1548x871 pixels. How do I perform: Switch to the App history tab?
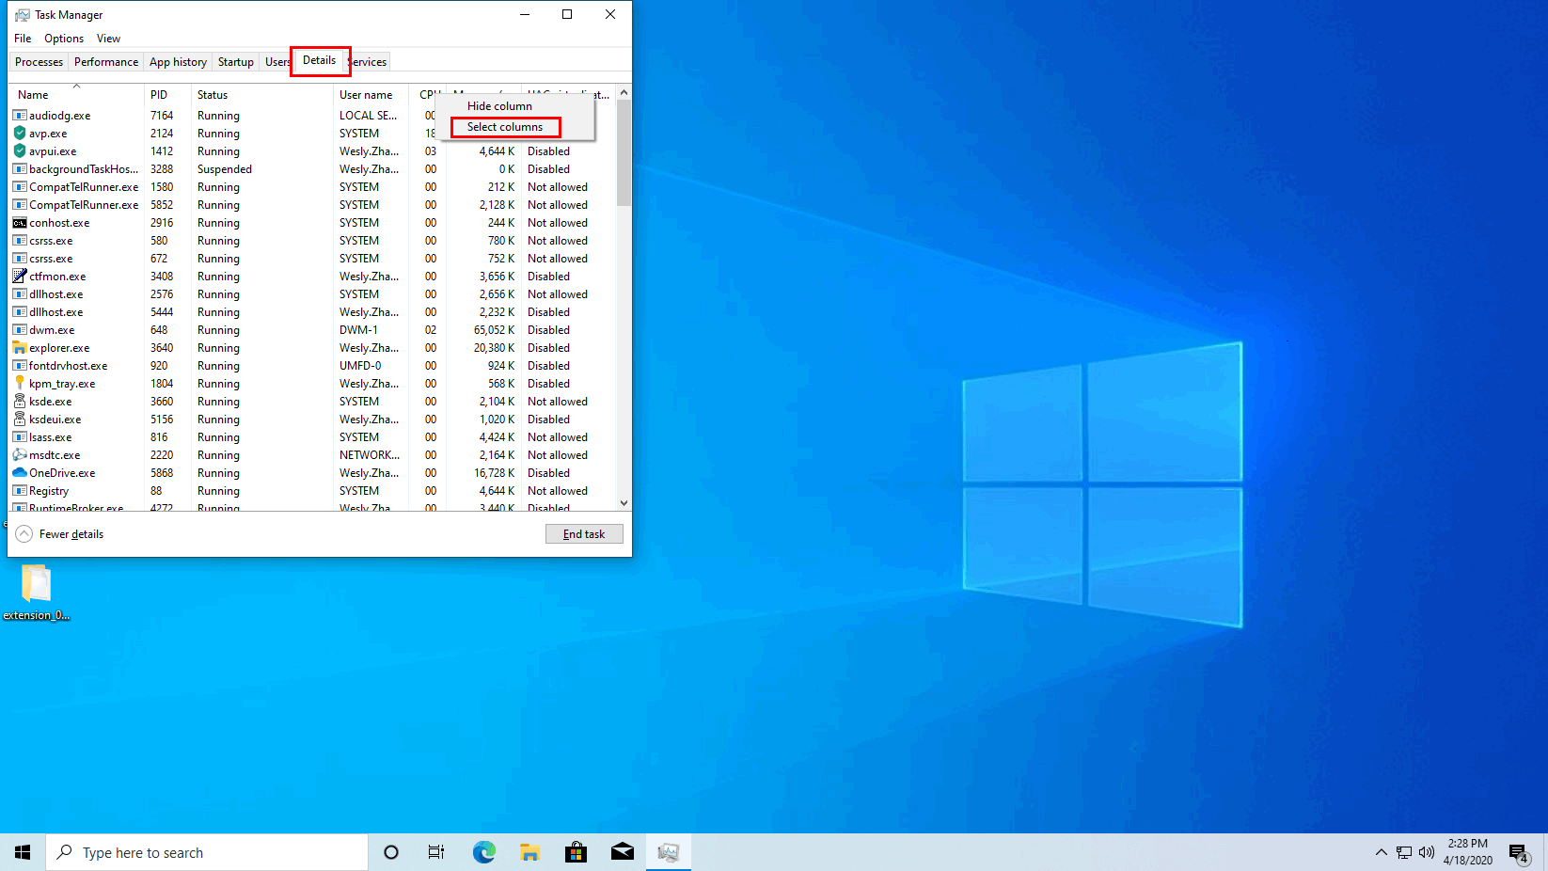[178, 62]
